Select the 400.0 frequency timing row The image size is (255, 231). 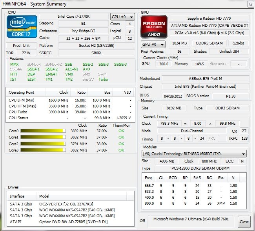[x=194, y=198]
